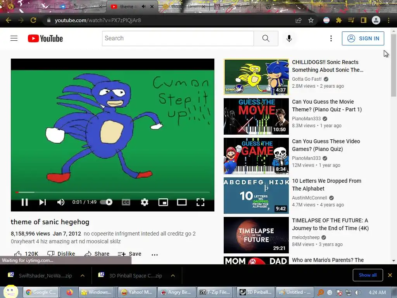Switch to 7-Zip File Manager taskbar item
The image size is (397, 298).
point(215,292)
